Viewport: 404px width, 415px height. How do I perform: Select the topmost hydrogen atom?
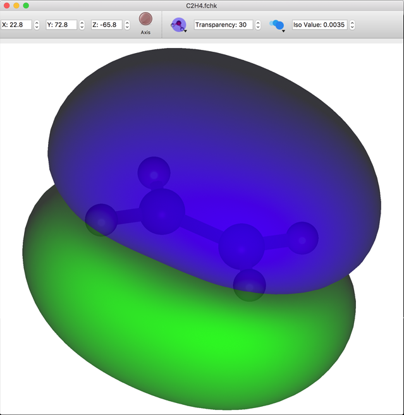pyautogui.click(x=154, y=171)
